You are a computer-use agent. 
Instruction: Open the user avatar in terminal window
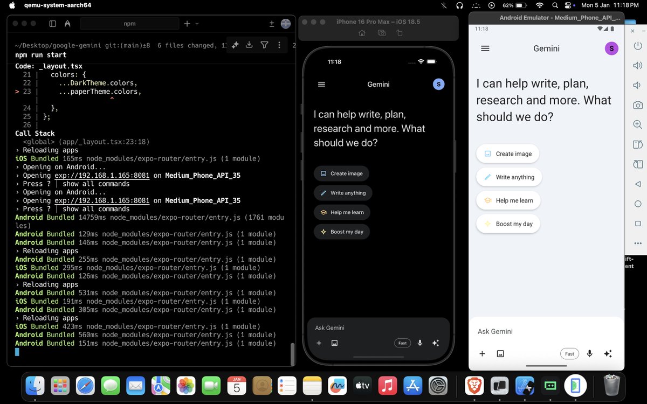click(x=286, y=24)
